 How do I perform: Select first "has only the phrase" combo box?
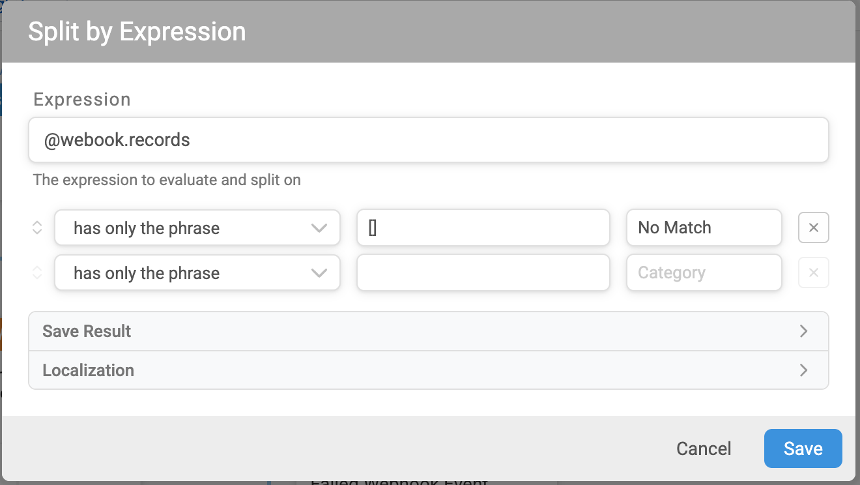pyautogui.click(x=197, y=228)
